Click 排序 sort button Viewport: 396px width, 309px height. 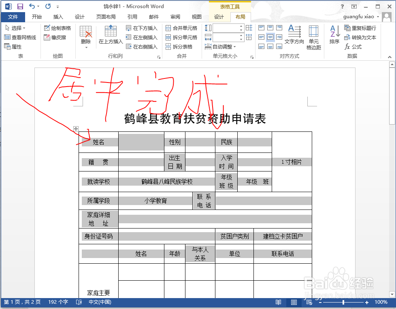[x=334, y=34]
